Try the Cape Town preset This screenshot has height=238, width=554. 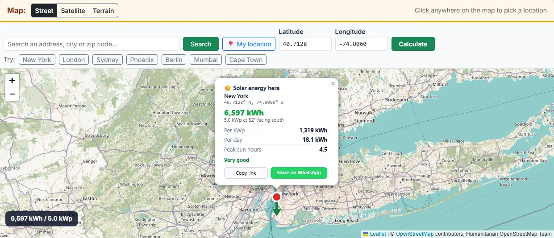tap(246, 60)
